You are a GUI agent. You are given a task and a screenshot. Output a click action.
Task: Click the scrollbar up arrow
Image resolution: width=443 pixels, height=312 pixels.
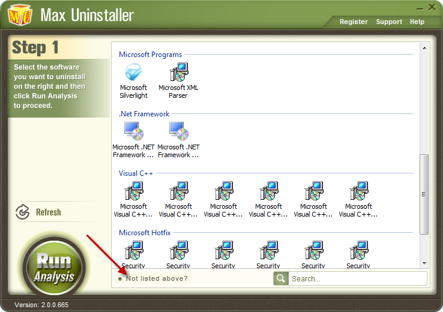pos(424,48)
